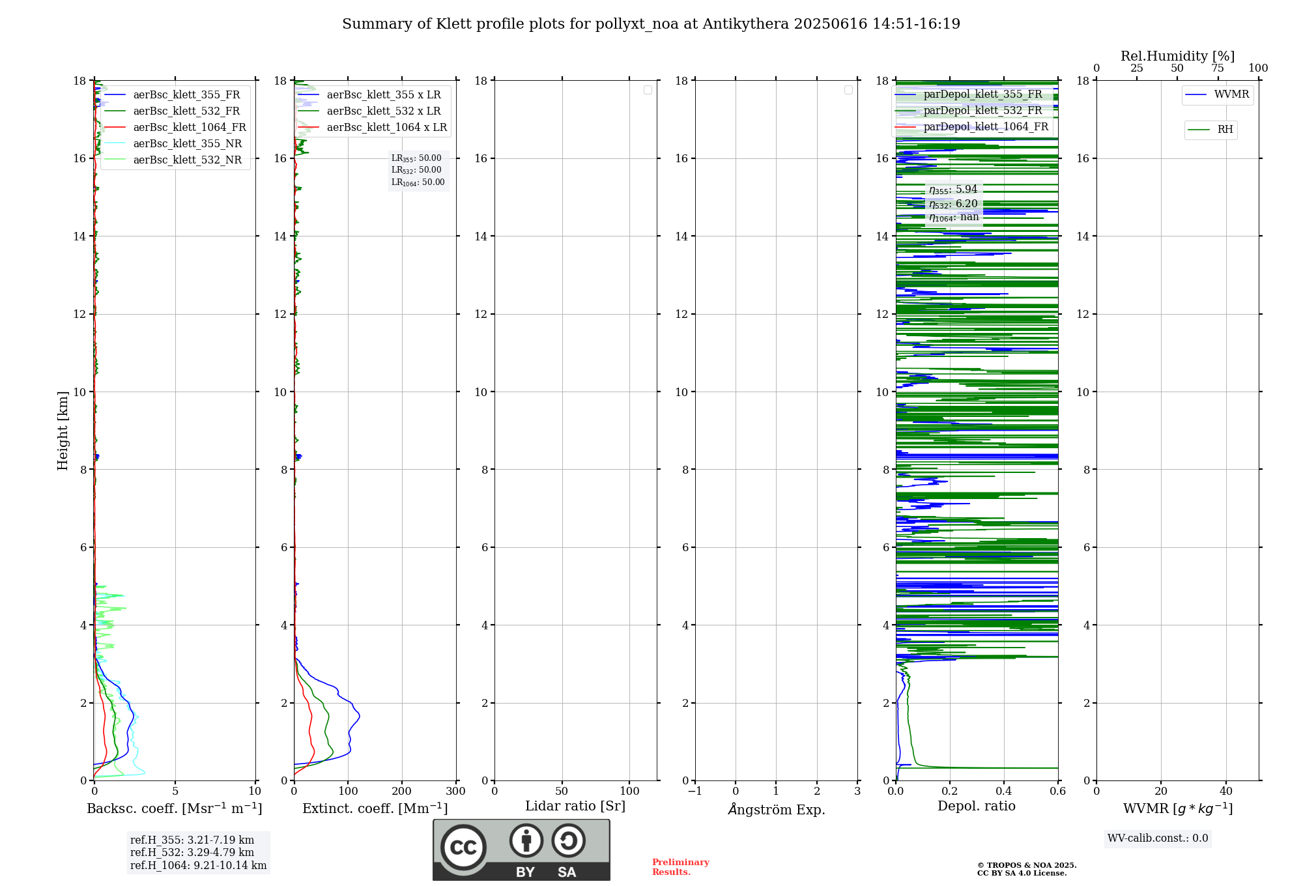The width and height of the screenshot is (1303, 886).
Task: Click ref.H_1064: 9.21-10.14 km text
Action: [x=199, y=866]
